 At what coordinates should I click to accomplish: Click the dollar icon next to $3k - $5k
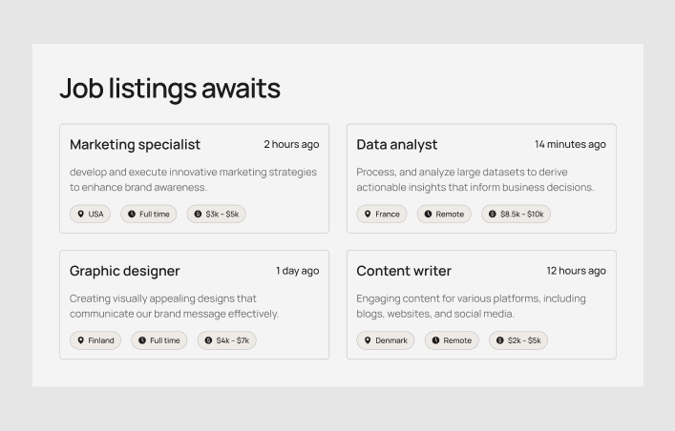(198, 215)
